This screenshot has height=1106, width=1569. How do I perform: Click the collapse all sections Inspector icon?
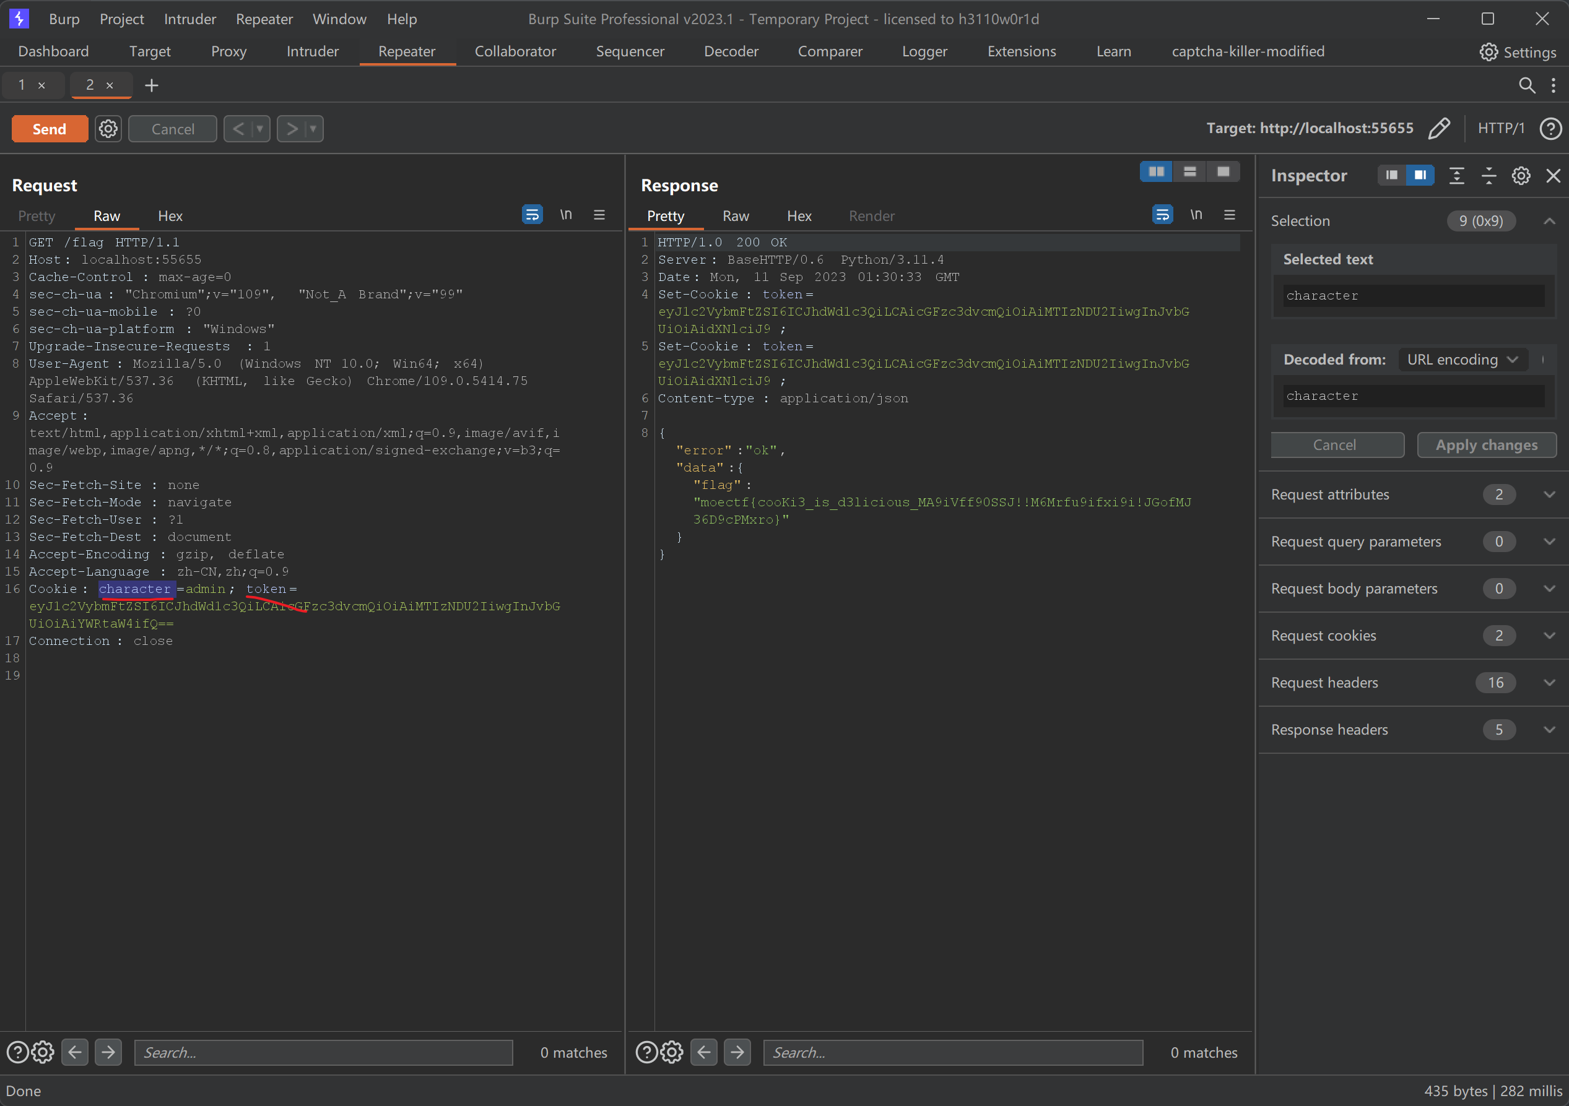[1489, 176]
